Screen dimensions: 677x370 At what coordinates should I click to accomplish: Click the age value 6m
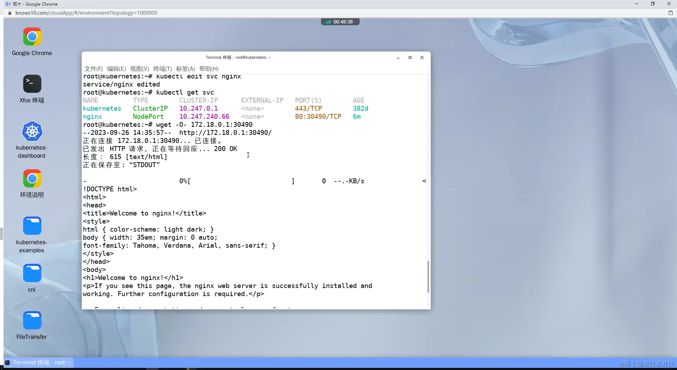pos(357,117)
